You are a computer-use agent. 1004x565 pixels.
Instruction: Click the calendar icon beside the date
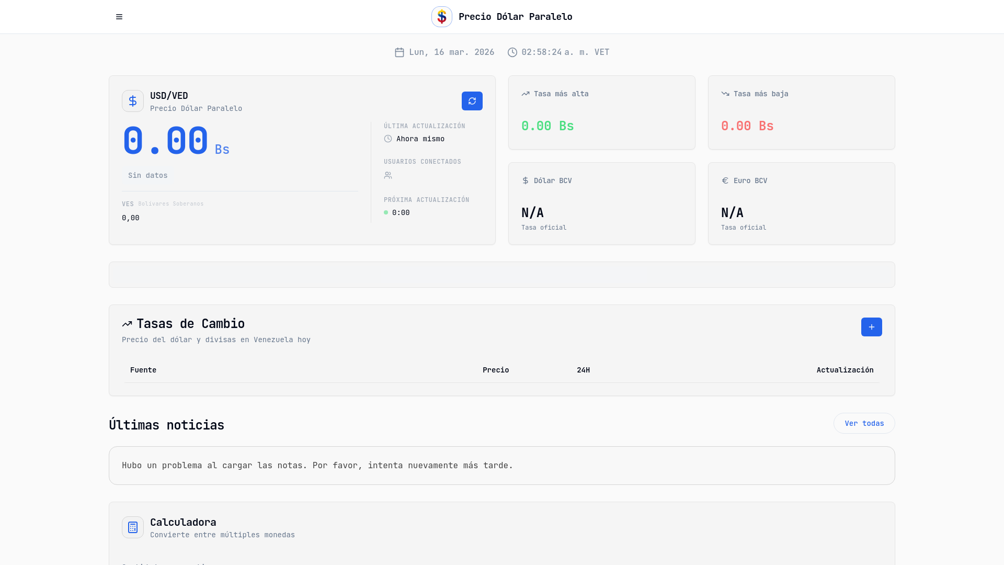click(400, 52)
